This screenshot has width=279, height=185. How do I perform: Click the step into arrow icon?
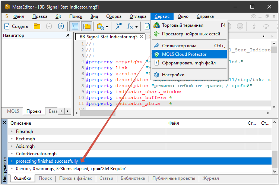pos(254,26)
